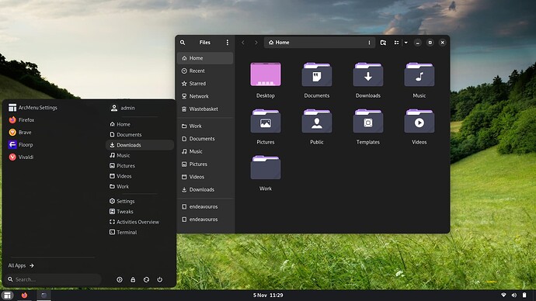The height and width of the screenshot is (301, 536).
Task: Open Videos bookmark in Files sidebar
Action: tap(205, 177)
